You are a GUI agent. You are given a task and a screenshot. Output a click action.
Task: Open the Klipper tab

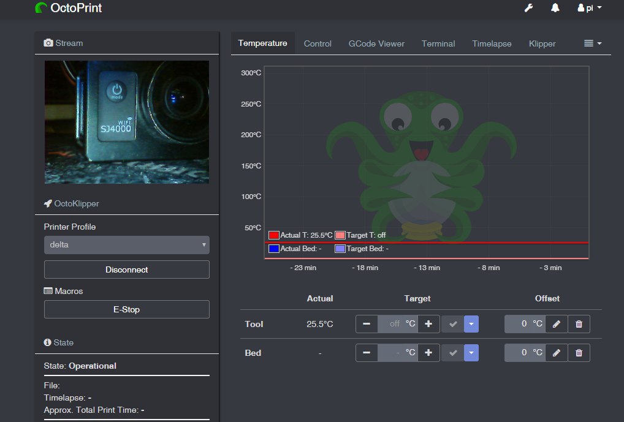542,43
